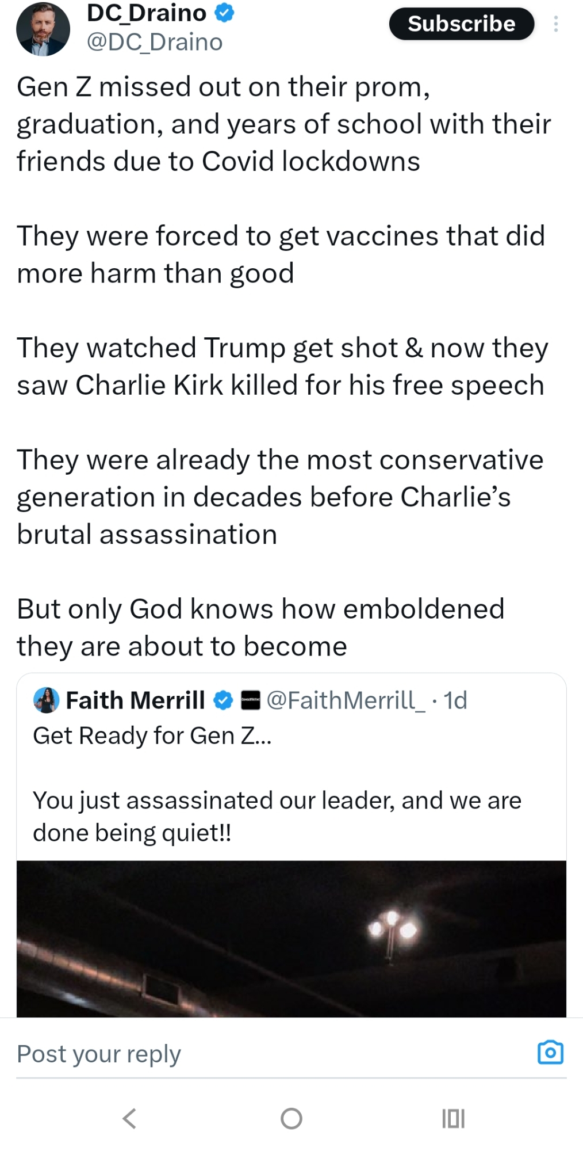Tap Faith Merrill's verified checkmark badge
The image size is (583, 1151).
click(223, 700)
